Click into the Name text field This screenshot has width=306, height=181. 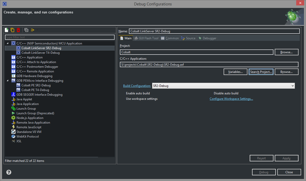pos(214,31)
